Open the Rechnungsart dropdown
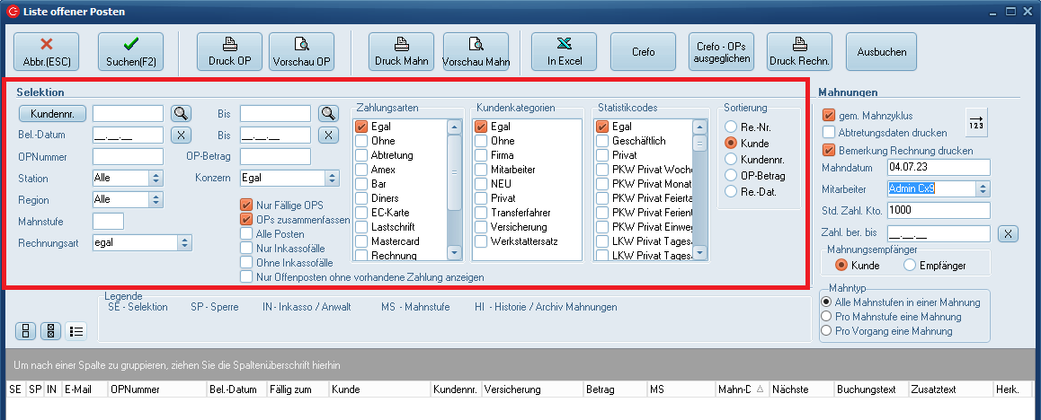Screen dimensions: 1041x420 [x=185, y=242]
